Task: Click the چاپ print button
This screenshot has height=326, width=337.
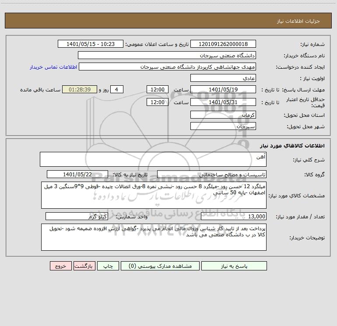Action: [108, 266]
